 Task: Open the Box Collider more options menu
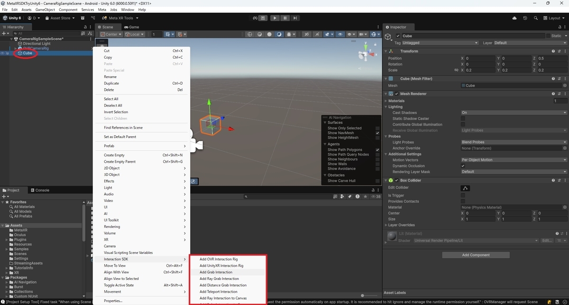565,180
